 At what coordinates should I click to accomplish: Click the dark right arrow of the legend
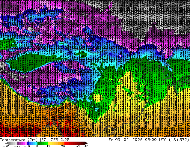click(86, 143)
